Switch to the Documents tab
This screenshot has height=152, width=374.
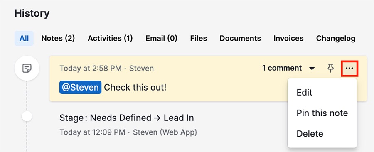click(240, 38)
